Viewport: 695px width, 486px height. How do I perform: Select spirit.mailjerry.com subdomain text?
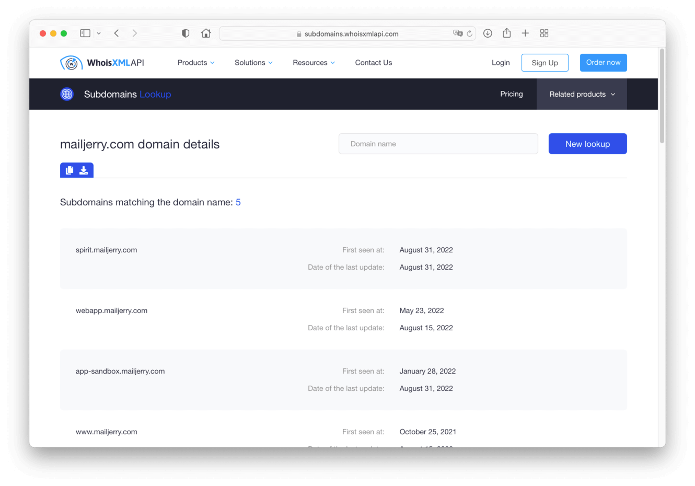tap(107, 250)
